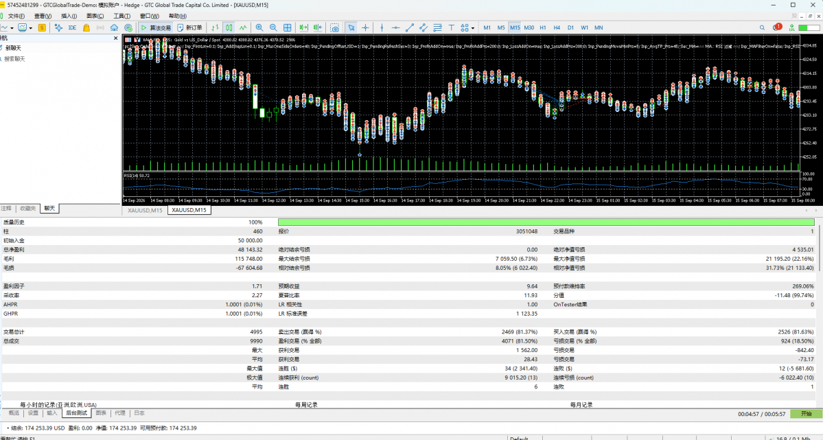The image size is (823, 440).
Task: Switch to the 设置 tester tab
Action: [33, 413]
